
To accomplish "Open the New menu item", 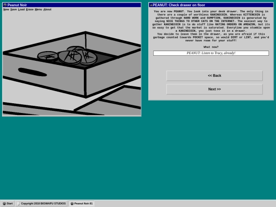I will 6,10.
